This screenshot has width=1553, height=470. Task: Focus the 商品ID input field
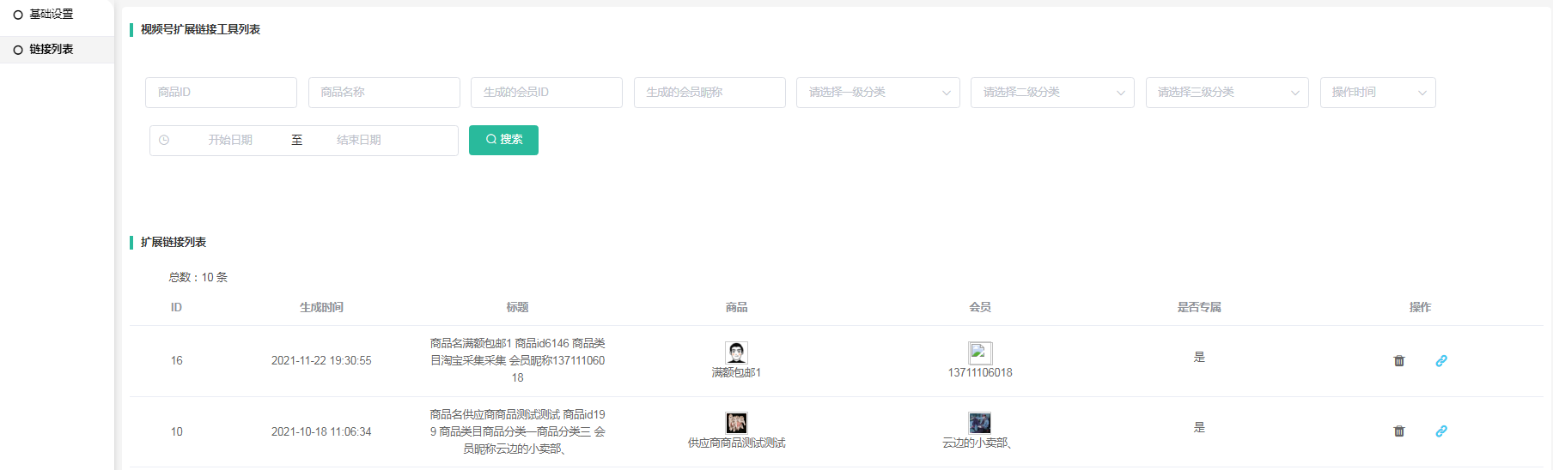221,93
